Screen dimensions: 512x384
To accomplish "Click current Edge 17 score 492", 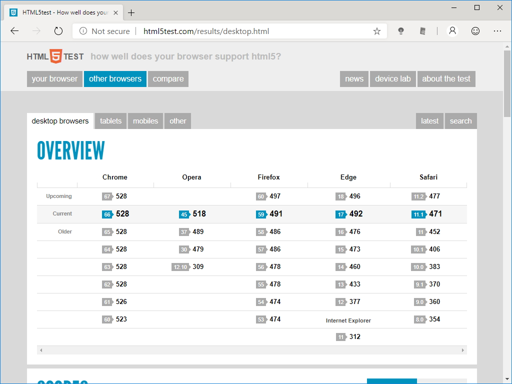I will pos(348,214).
